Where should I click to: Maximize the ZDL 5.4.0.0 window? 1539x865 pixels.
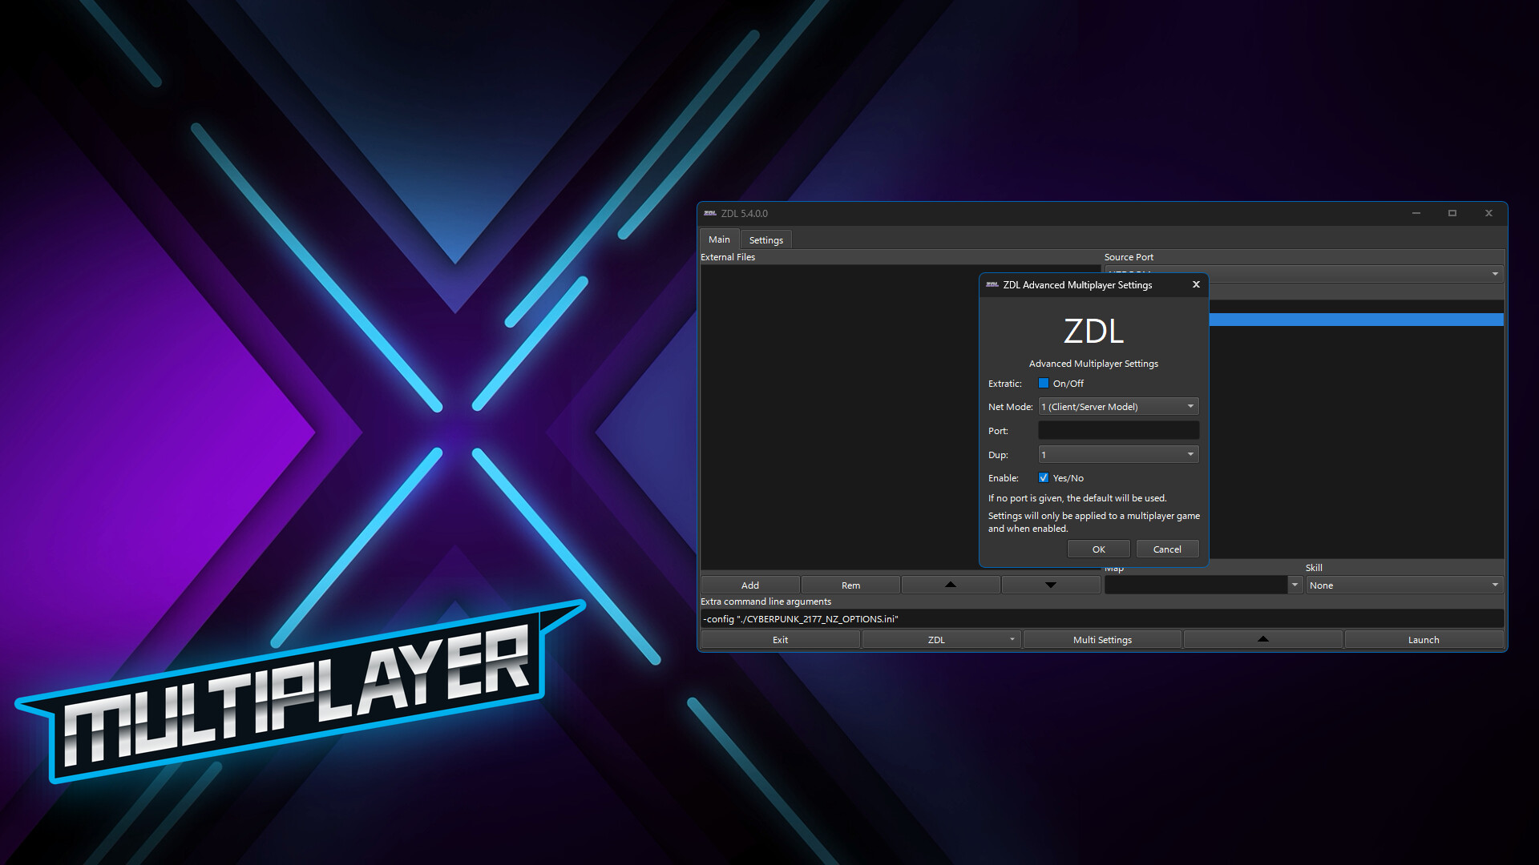click(1452, 213)
